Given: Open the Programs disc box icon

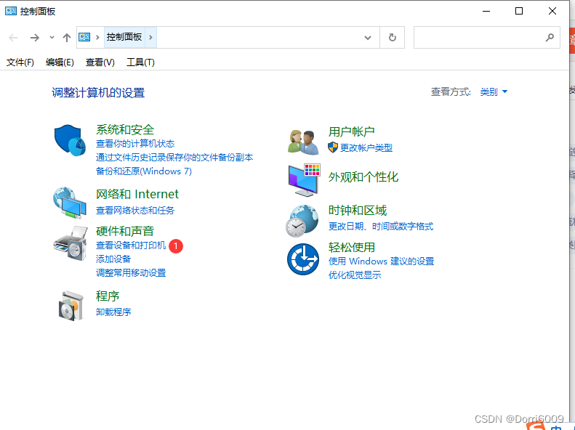Looking at the screenshot, I should tap(71, 306).
